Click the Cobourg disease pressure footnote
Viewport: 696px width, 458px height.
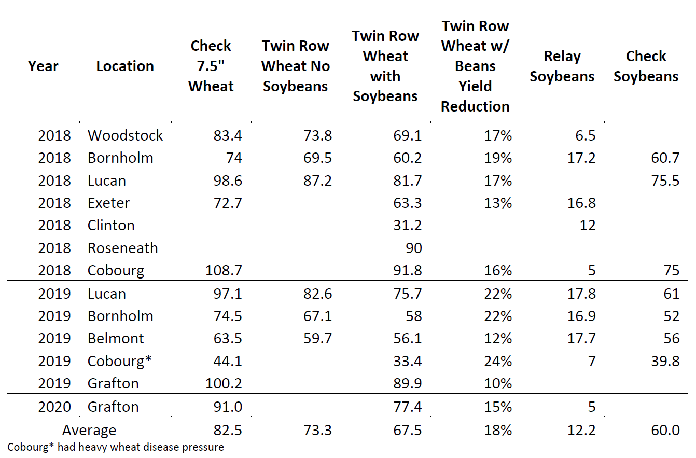click(x=116, y=447)
